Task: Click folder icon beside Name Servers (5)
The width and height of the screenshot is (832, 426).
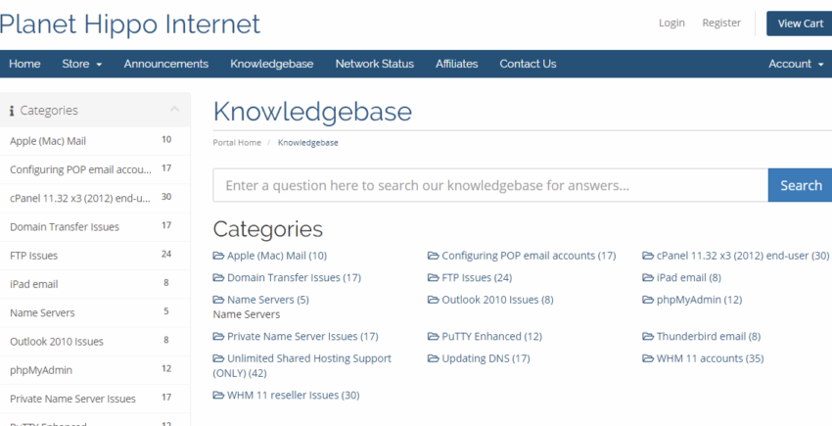Action: pos(218,300)
